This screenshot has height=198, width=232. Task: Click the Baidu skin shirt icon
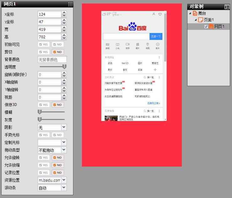pyautogui.click(x=160, y=14)
